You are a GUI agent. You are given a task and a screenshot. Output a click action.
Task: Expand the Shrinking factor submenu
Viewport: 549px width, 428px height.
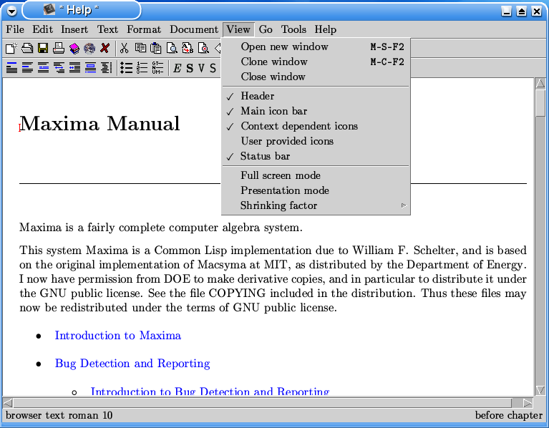(x=316, y=205)
